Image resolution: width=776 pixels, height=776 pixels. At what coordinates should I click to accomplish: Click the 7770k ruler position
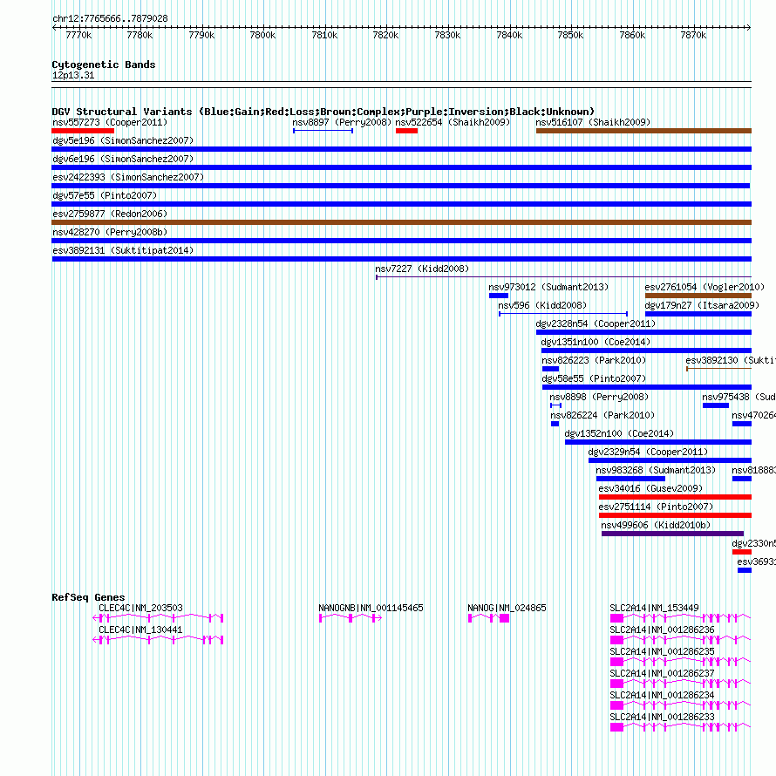click(78, 35)
